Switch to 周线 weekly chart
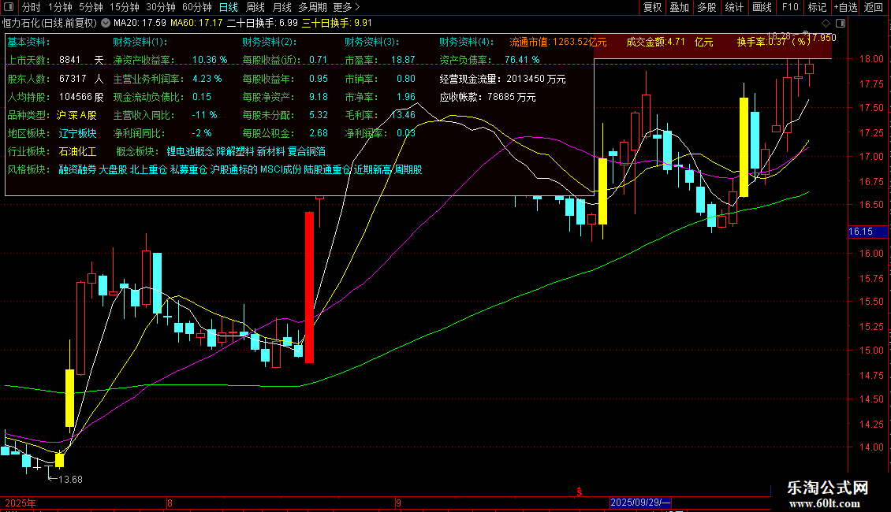Image resolution: width=891 pixels, height=512 pixels. 255,7
